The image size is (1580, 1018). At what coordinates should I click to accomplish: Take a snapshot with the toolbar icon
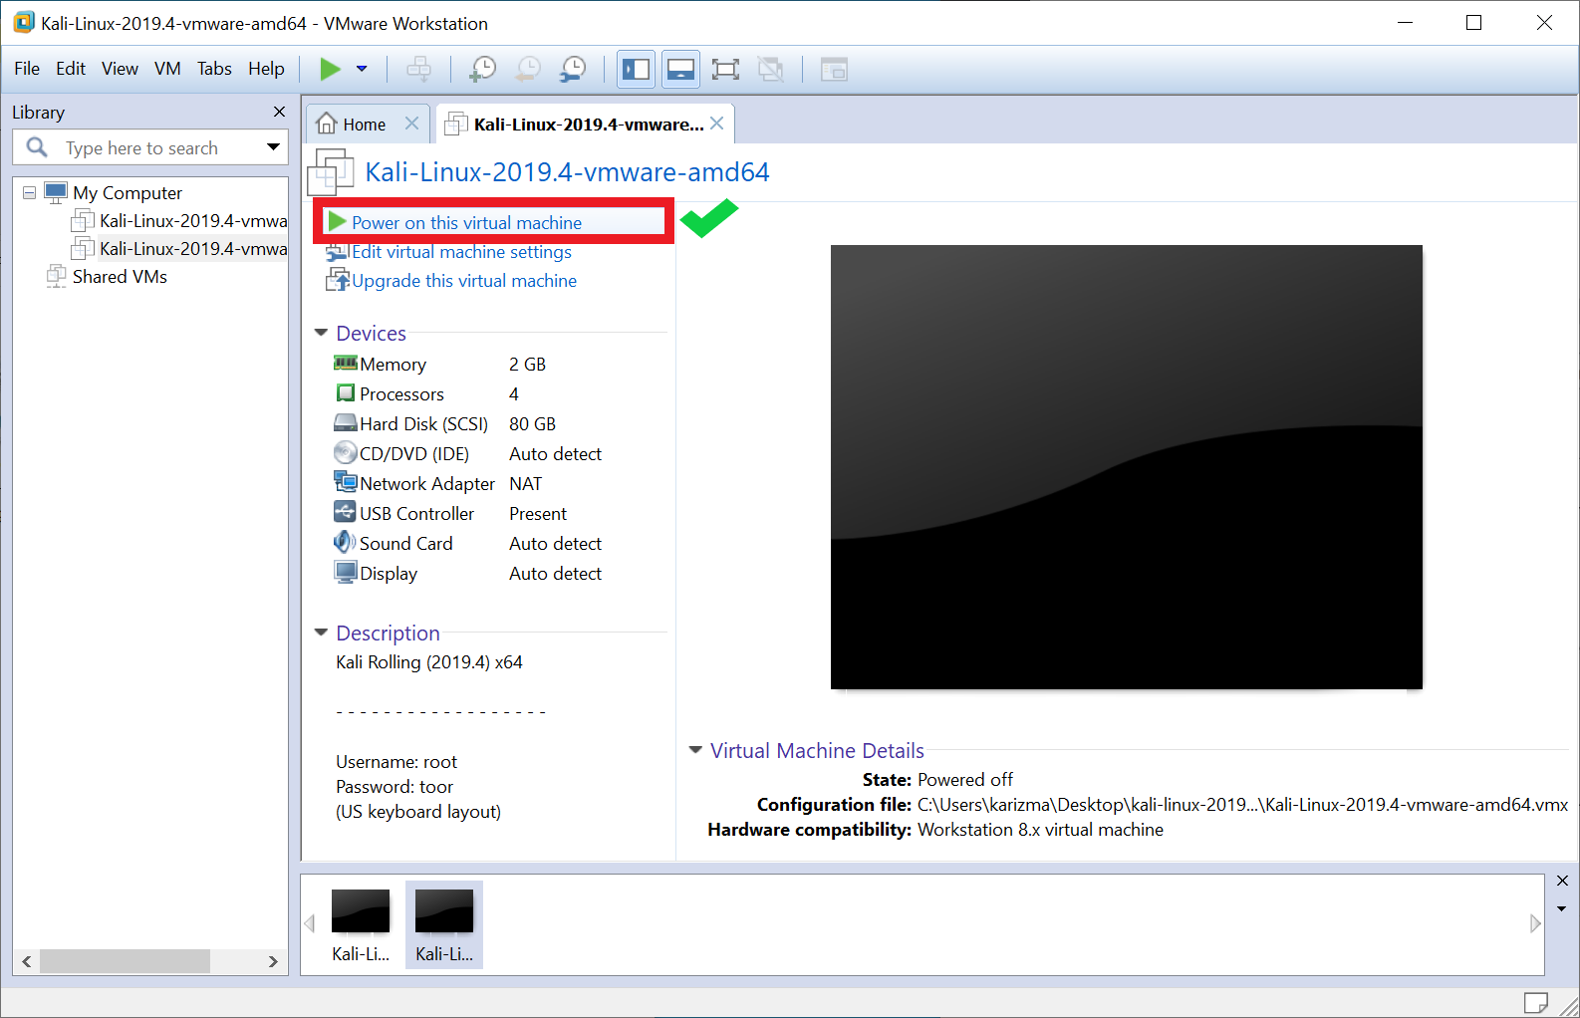[482, 69]
